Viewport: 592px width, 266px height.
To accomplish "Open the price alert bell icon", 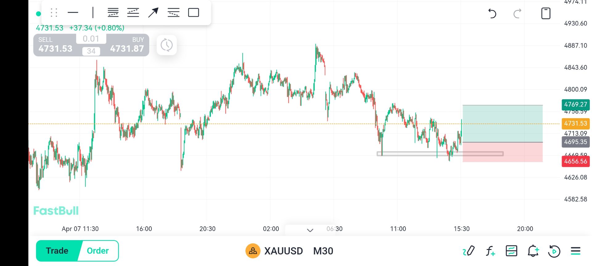I will point(533,251).
